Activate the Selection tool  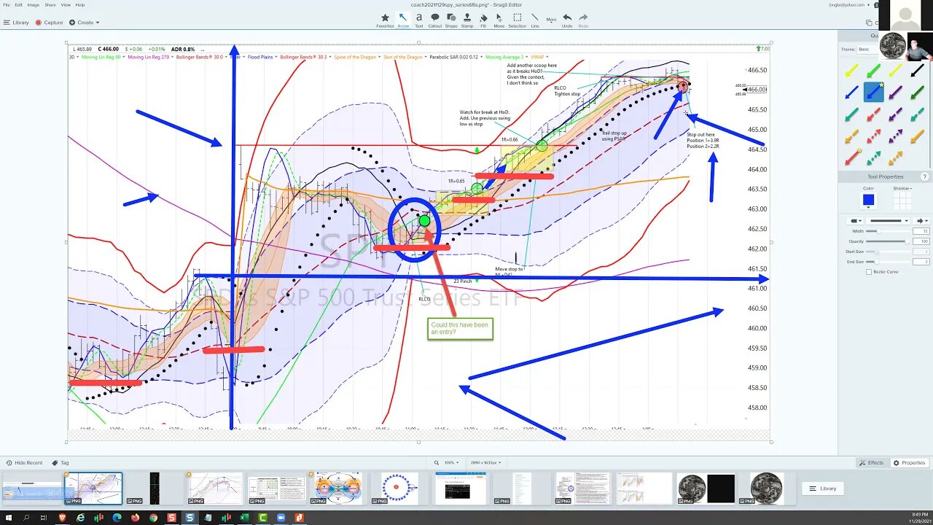coord(517,20)
